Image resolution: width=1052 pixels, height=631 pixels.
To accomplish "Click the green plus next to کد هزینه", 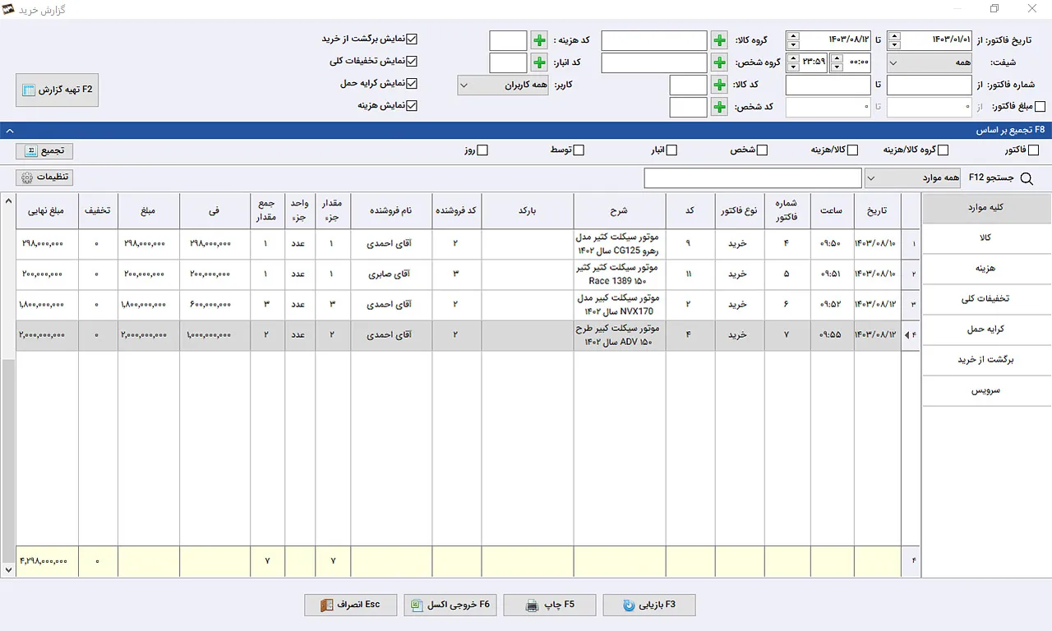I will point(539,40).
